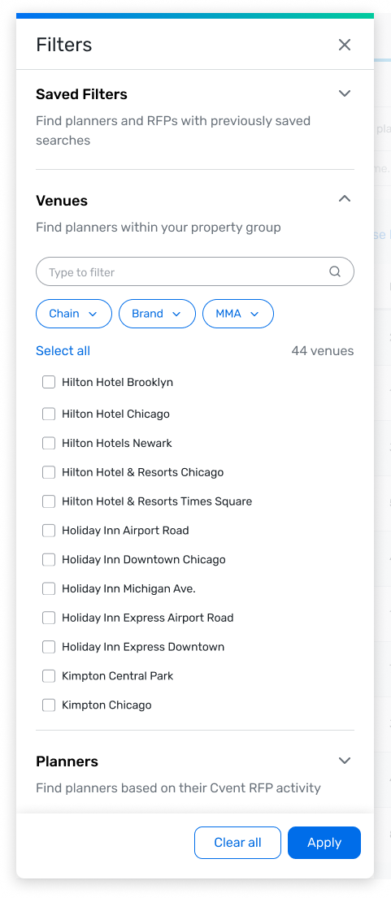Click the Select all link

[x=63, y=350]
